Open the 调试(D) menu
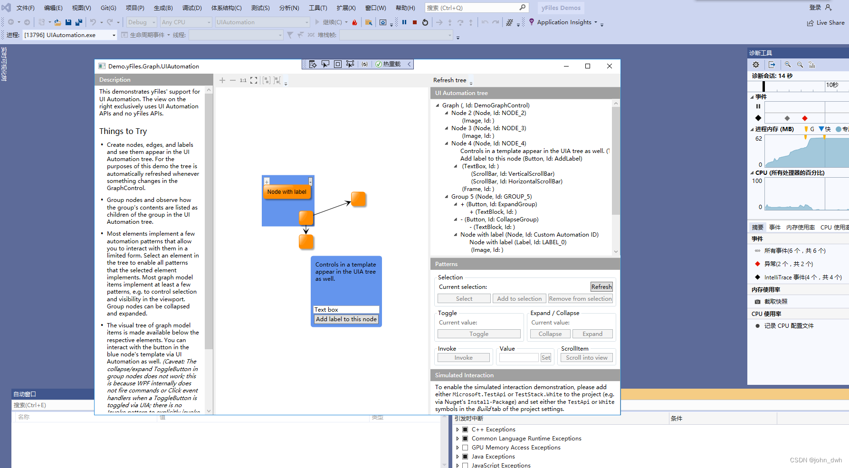 click(192, 8)
